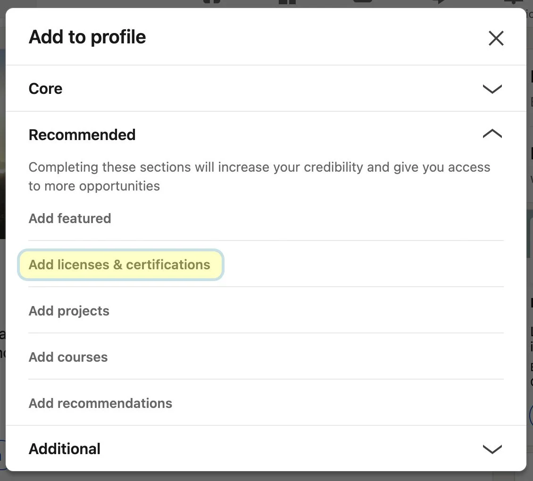The height and width of the screenshot is (481, 533).
Task: Select the Additional section heading
Action: coord(65,449)
